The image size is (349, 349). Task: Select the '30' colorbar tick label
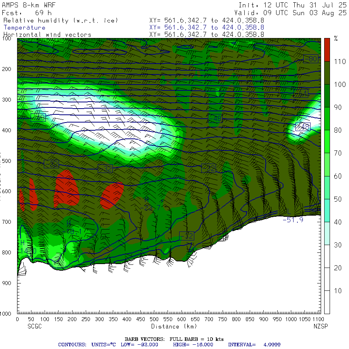coord(338,245)
